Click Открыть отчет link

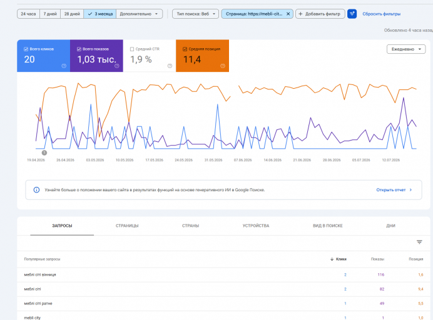tap(394, 190)
